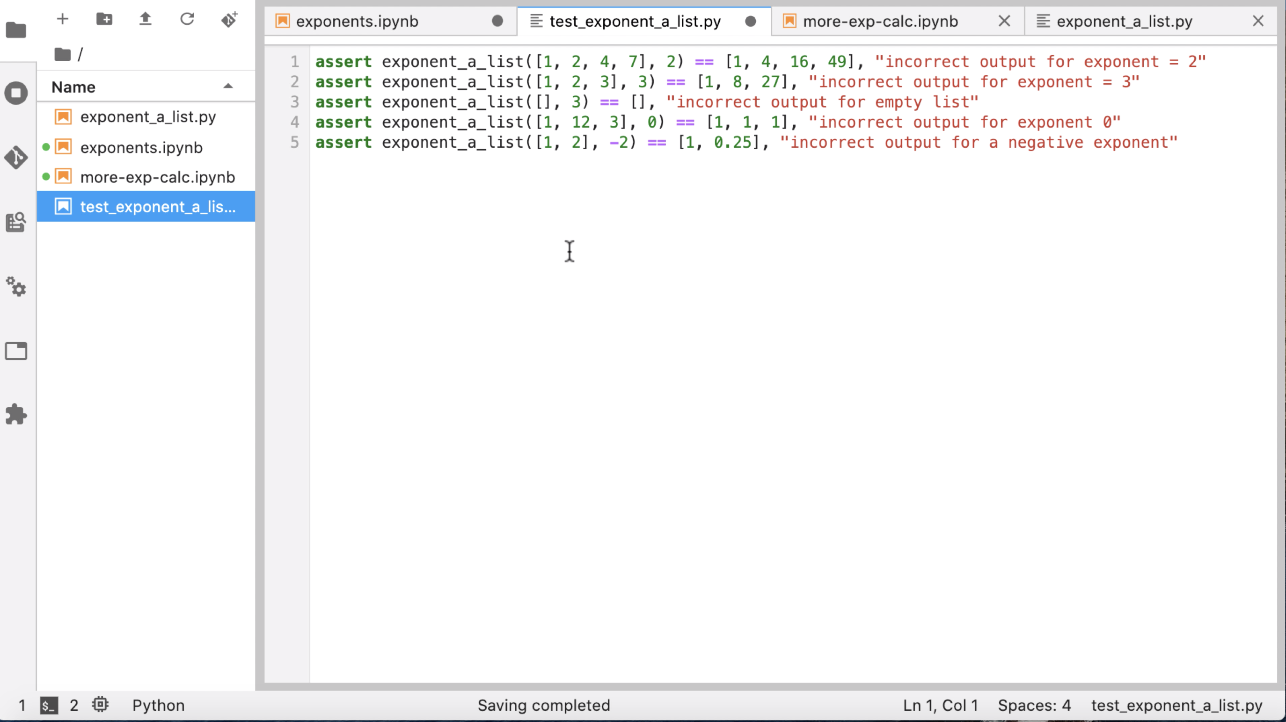The height and width of the screenshot is (722, 1286).
Task: Toggle sort order with Name column arrow
Action: click(x=228, y=87)
